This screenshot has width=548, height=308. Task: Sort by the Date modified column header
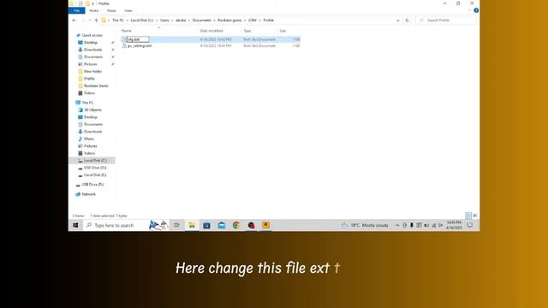[211, 31]
